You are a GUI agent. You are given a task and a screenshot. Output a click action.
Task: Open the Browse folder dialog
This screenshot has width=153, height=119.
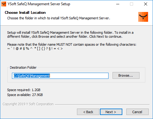click(x=126, y=75)
